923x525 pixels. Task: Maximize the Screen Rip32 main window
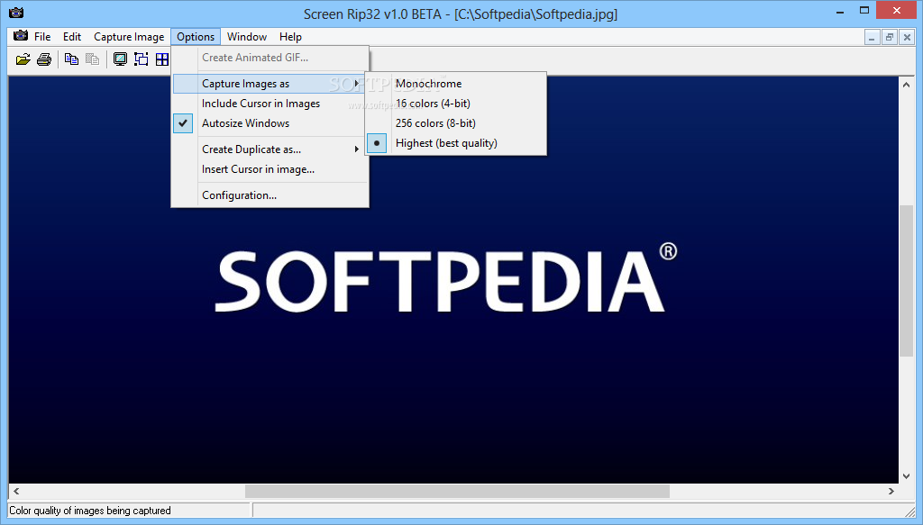pyautogui.click(x=864, y=11)
